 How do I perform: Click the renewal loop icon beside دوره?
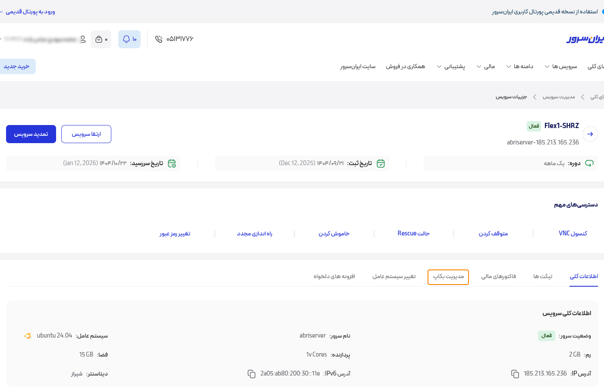590,163
